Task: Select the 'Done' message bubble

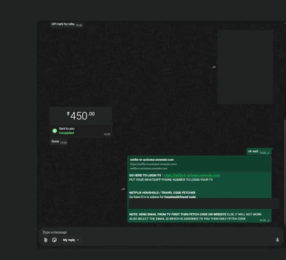Action: (x=59, y=142)
